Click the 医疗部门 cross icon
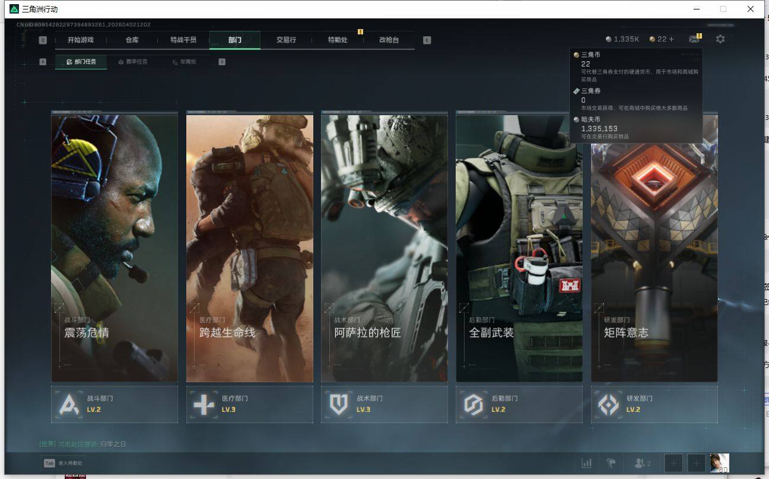The image size is (769, 479). click(204, 405)
